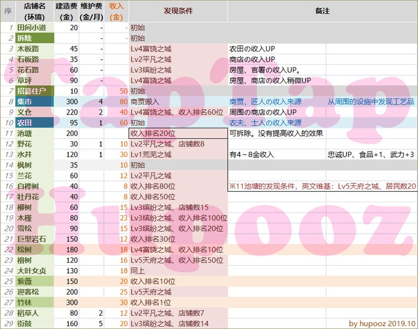Select the 街鼓 name cell
This screenshot has width=418, height=329.
coord(35,323)
